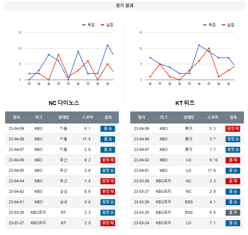Click score 3:7 in KT 위즈 table
The height and width of the screenshot is (235, 248).
pos(212,139)
